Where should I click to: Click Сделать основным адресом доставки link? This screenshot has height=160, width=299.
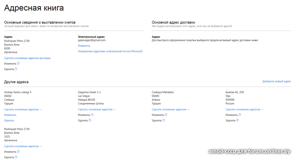coord(27,58)
